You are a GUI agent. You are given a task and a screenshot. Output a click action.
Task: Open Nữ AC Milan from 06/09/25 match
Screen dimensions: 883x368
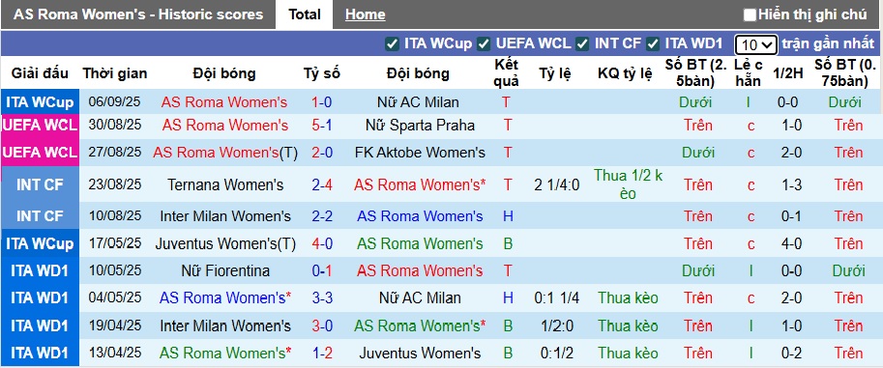click(x=418, y=102)
